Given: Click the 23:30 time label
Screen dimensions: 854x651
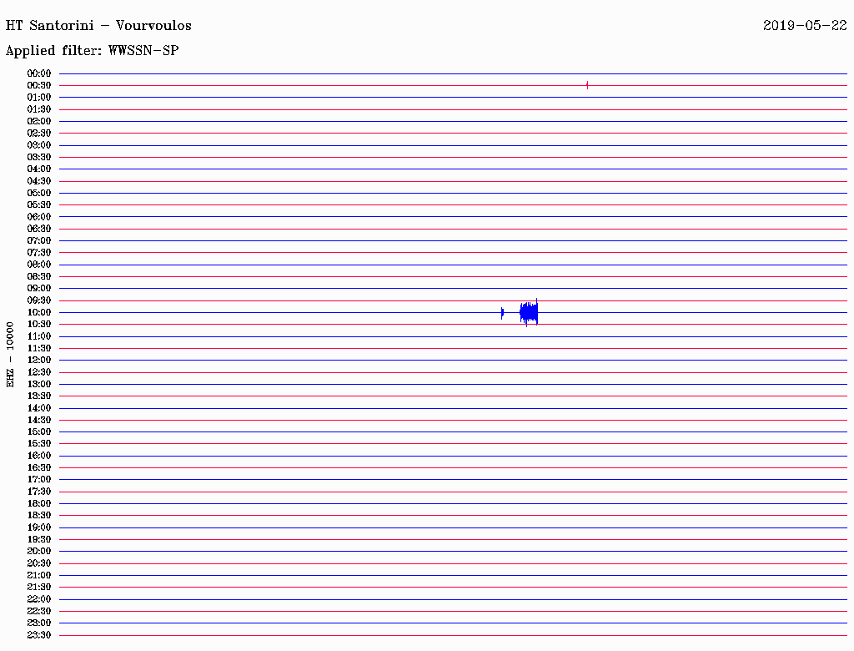Looking at the screenshot, I should click(39, 635).
